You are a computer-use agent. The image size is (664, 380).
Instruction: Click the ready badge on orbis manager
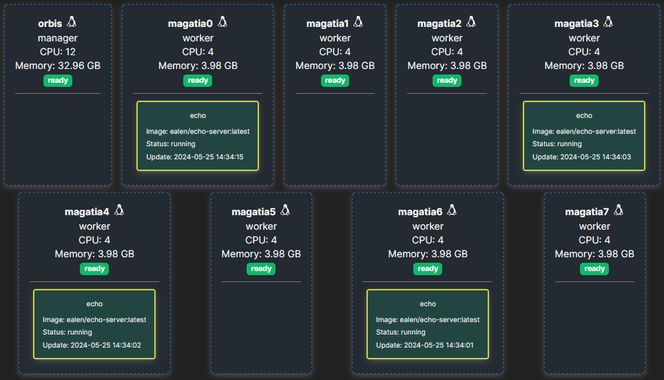point(58,81)
